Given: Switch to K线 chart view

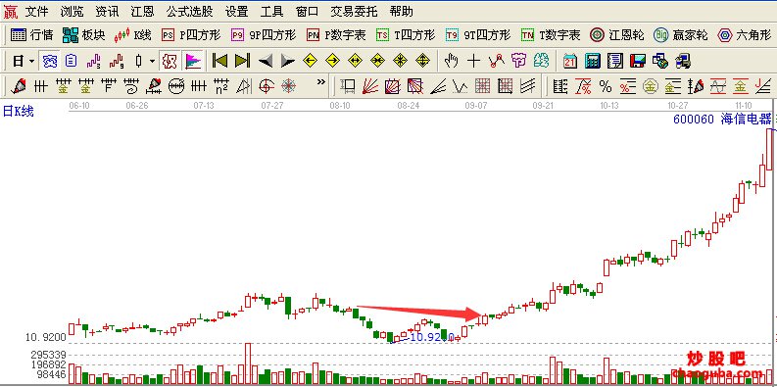Looking at the screenshot, I should tap(132, 34).
